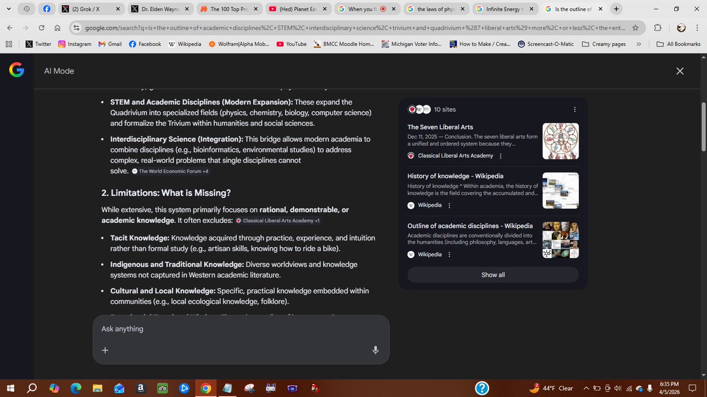Viewport: 707px width, 397px height.
Task: Click the bookmark star in the address bar
Action: click(x=636, y=27)
